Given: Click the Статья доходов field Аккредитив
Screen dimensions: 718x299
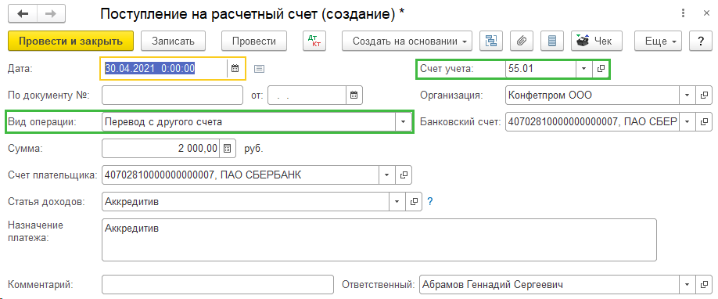Looking at the screenshot, I should [246, 201].
